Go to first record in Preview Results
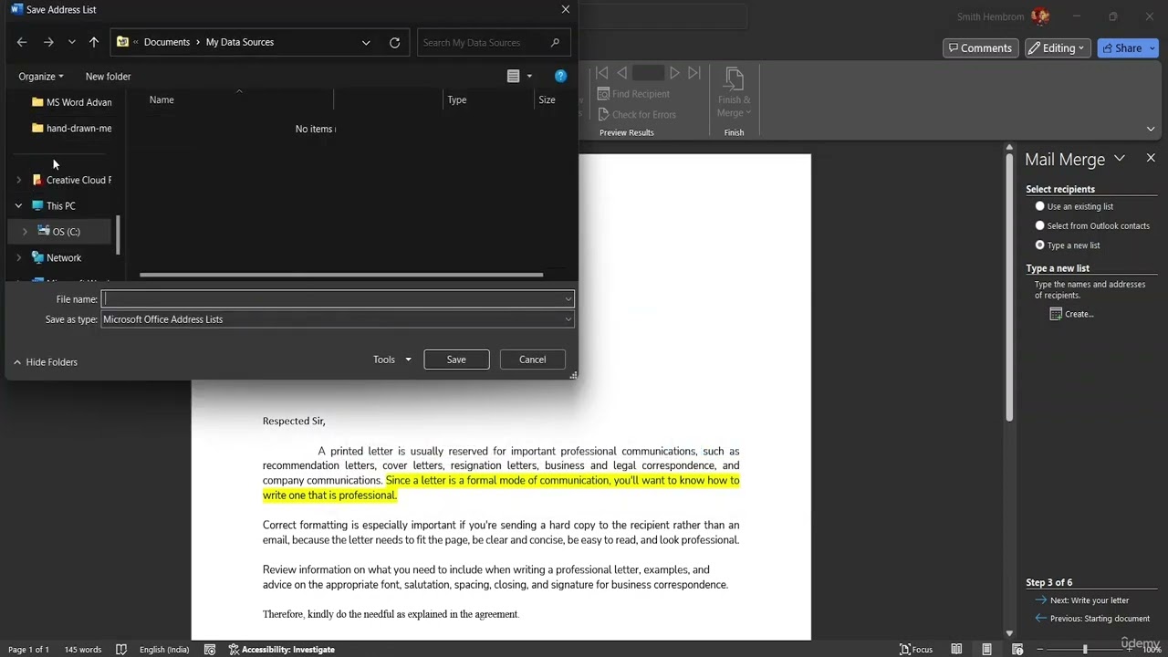 coord(602,73)
